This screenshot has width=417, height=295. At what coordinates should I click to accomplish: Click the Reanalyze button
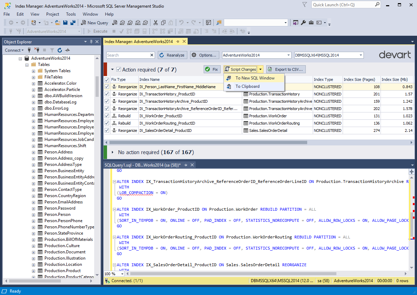pyautogui.click(x=173, y=55)
